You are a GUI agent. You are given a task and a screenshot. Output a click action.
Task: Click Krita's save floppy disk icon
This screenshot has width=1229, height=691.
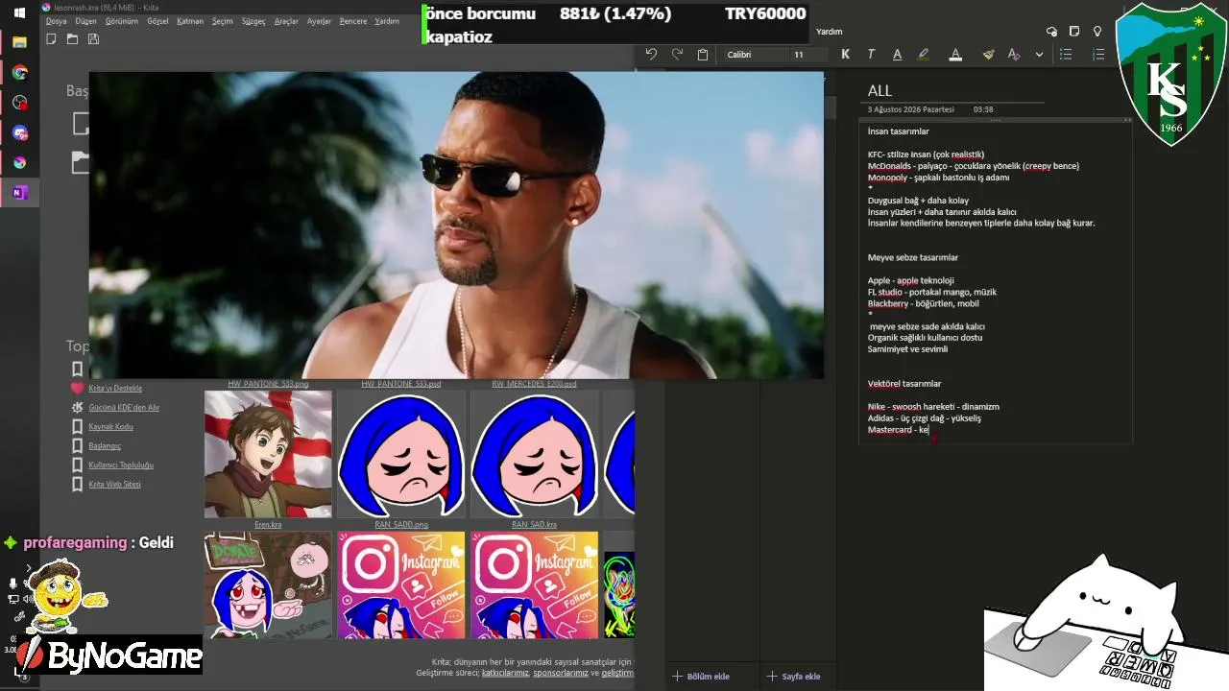[93, 39]
